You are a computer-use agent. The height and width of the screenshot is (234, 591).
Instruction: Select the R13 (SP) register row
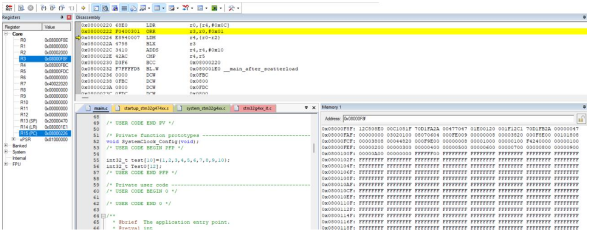pos(44,121)
